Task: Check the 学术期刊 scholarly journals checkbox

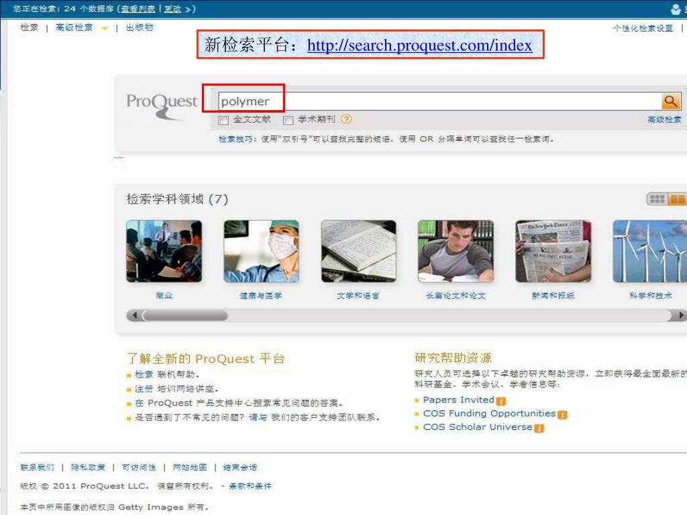Action: click(x=288, y=120)
